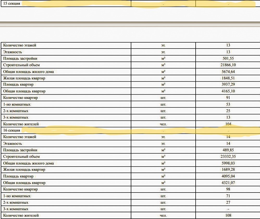Select the value 3937,29

click(x=228, y=84)
